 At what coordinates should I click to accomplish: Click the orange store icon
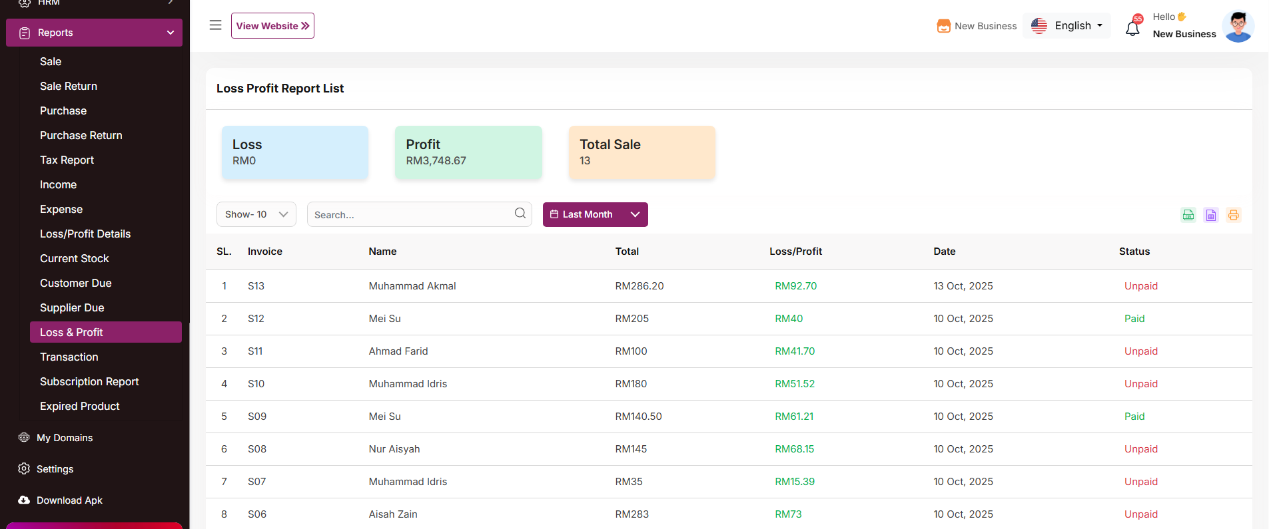943,26
